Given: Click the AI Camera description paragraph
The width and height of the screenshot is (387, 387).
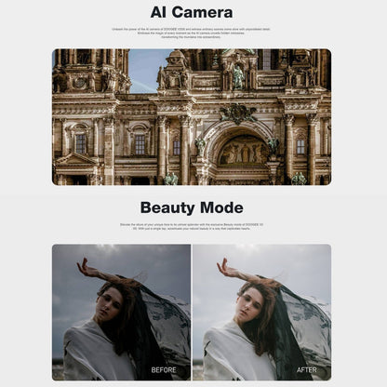Looking at the screenshot, I should tap(192, 33).
